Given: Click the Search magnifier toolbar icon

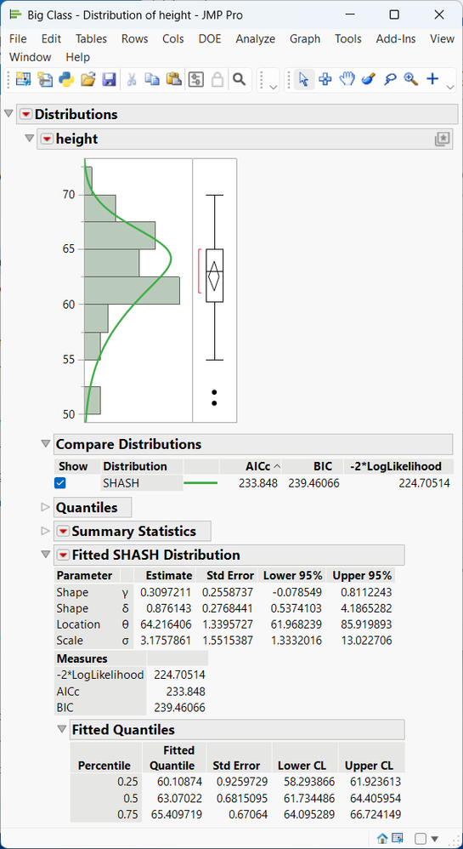Looking at the screenshot, I should click(239, 80).
